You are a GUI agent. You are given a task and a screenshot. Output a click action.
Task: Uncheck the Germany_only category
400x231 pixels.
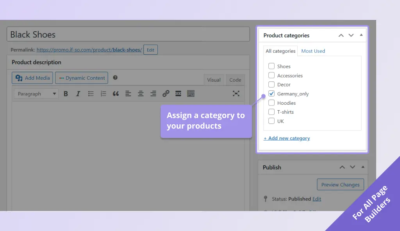[x=271, y=94]
